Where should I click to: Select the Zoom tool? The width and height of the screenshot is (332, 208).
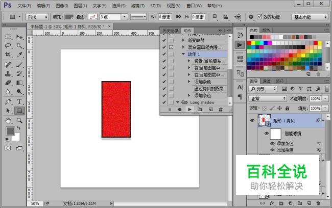point(20,120)
